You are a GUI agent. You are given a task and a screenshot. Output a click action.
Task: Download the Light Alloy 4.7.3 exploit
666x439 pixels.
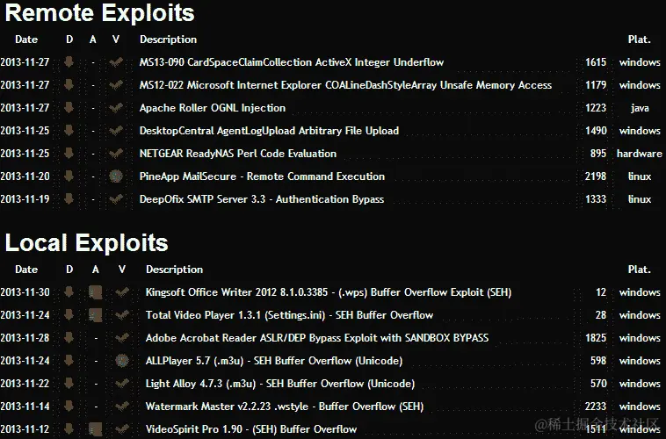(69, 384)
